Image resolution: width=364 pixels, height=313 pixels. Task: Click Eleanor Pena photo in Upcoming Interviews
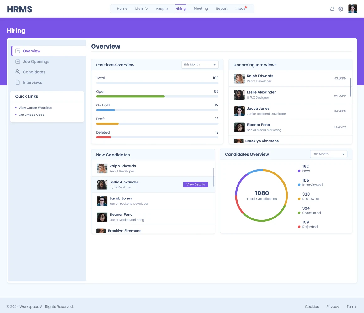tap(239, 127)
